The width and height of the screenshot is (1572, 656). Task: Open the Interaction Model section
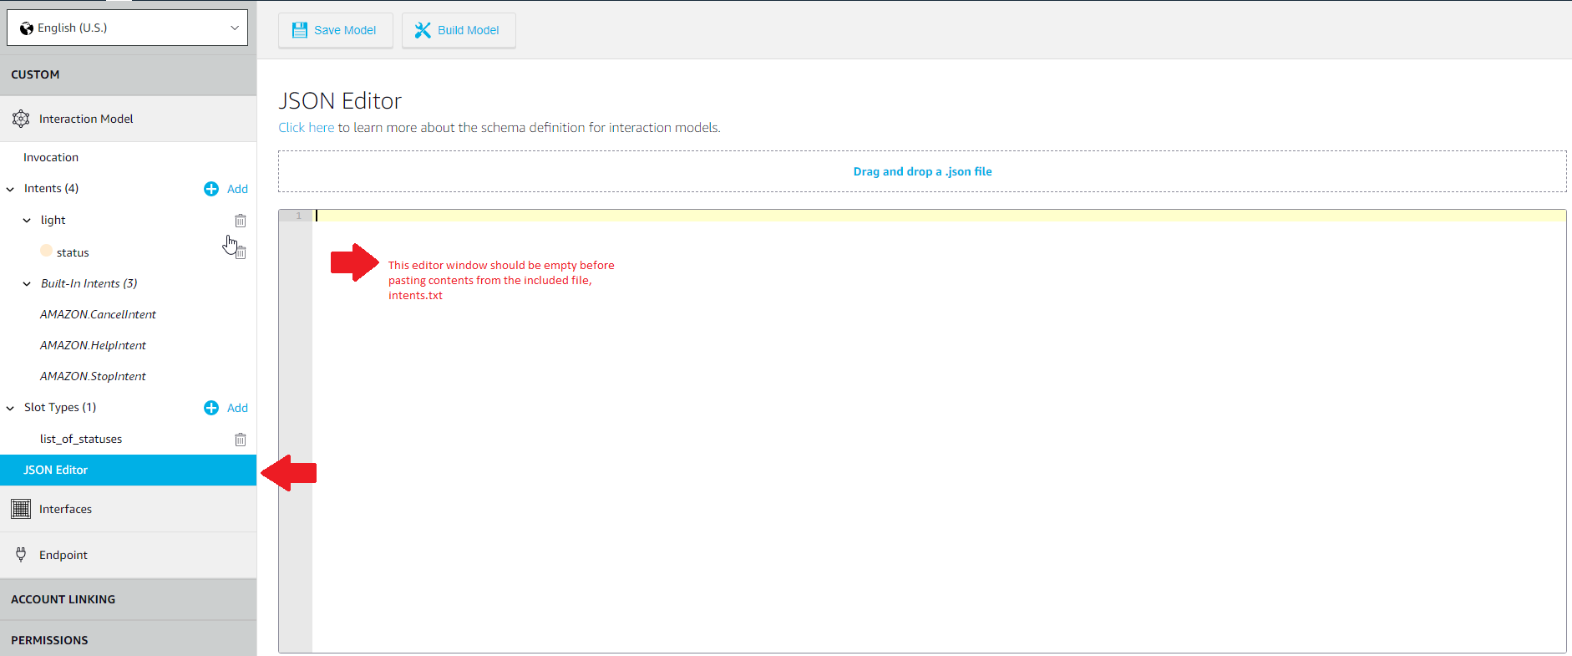pyautogui.click(x=128, y=119)
